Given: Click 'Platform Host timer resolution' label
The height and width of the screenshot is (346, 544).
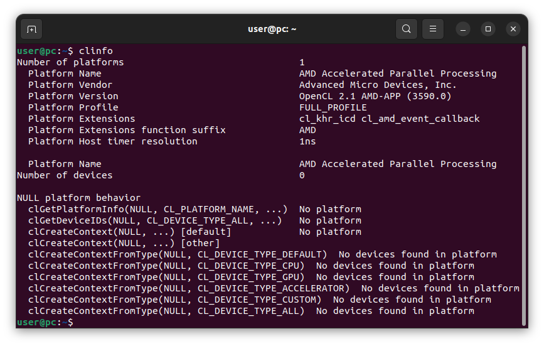Looking at the screenshot, I should click(113, 141).
